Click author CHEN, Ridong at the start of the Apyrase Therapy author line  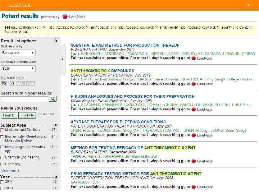[82, 130]
